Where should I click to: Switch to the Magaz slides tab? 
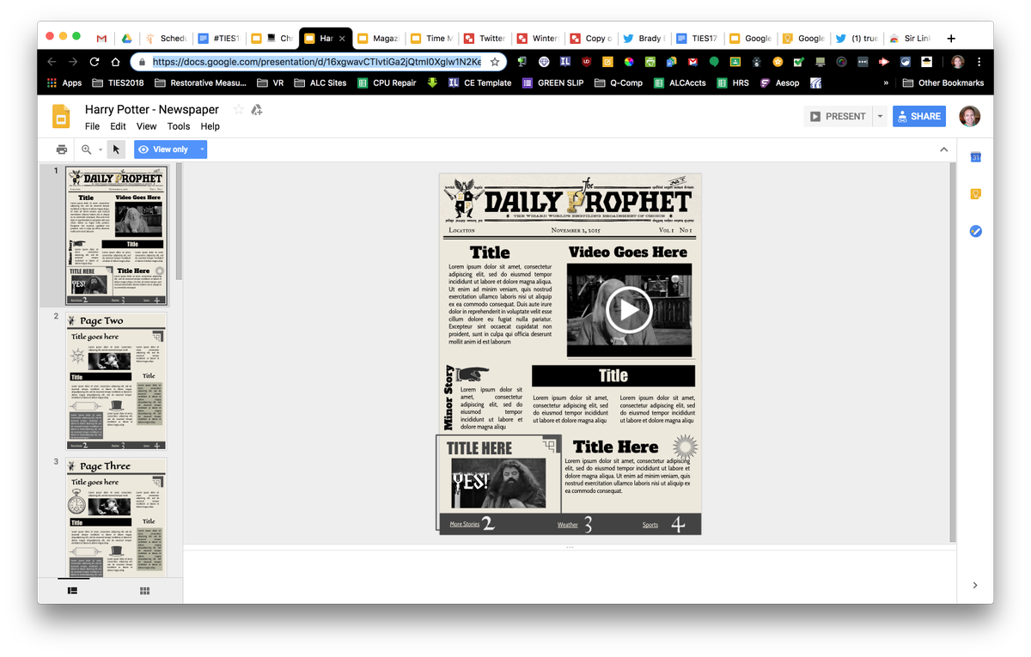coord(378,39)
